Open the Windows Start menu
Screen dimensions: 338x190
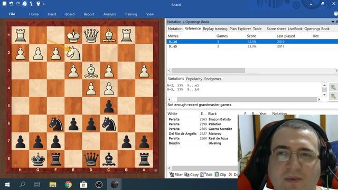(x=7, y=185)
